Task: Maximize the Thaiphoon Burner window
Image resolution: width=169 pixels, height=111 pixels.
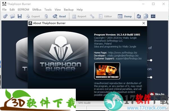Action: (x=153, y=4)
